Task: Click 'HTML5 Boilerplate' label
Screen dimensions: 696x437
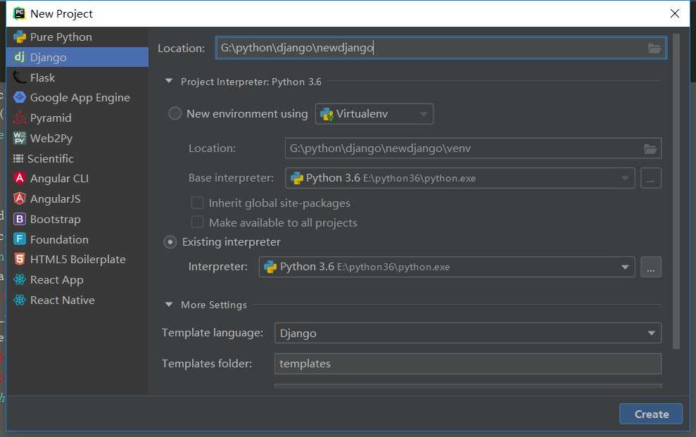Action: tap(77, 260)
